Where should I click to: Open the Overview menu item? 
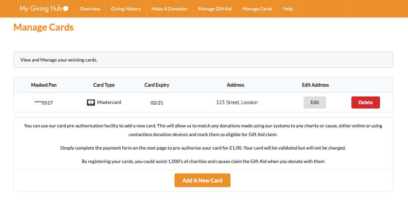[x=90, y=9]
